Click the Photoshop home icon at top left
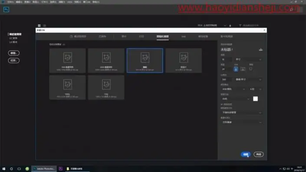Image resolution: width=306 pixels, height=172 pixels. point(6,10)
